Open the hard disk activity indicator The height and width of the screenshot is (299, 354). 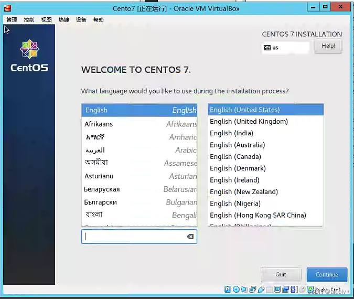click(228, 289)
